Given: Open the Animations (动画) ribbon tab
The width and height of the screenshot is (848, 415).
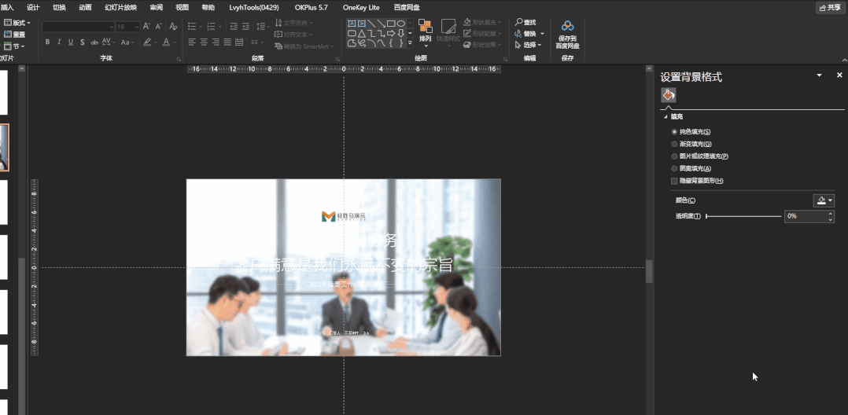Looking at the screenshot, I should point(85,8).
